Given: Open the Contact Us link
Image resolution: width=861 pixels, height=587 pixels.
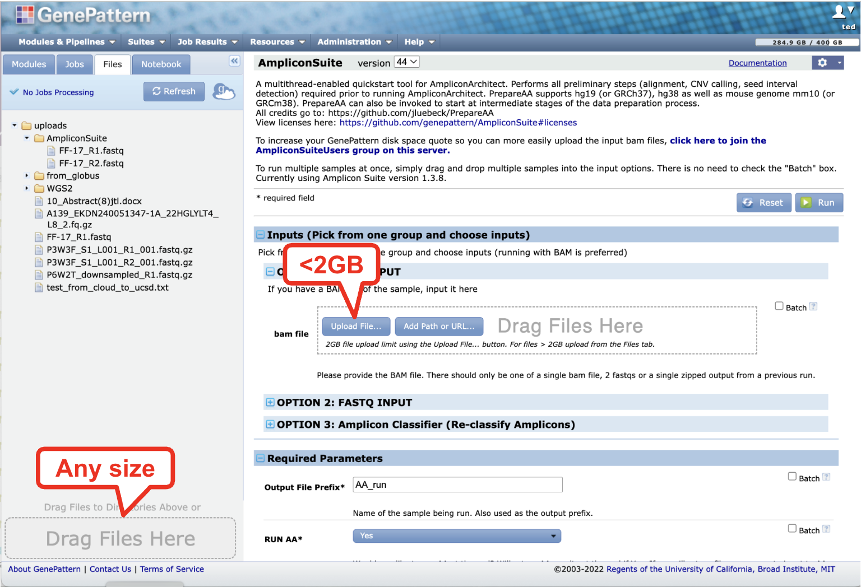Looking at the screenshot, I should point(110,569).
